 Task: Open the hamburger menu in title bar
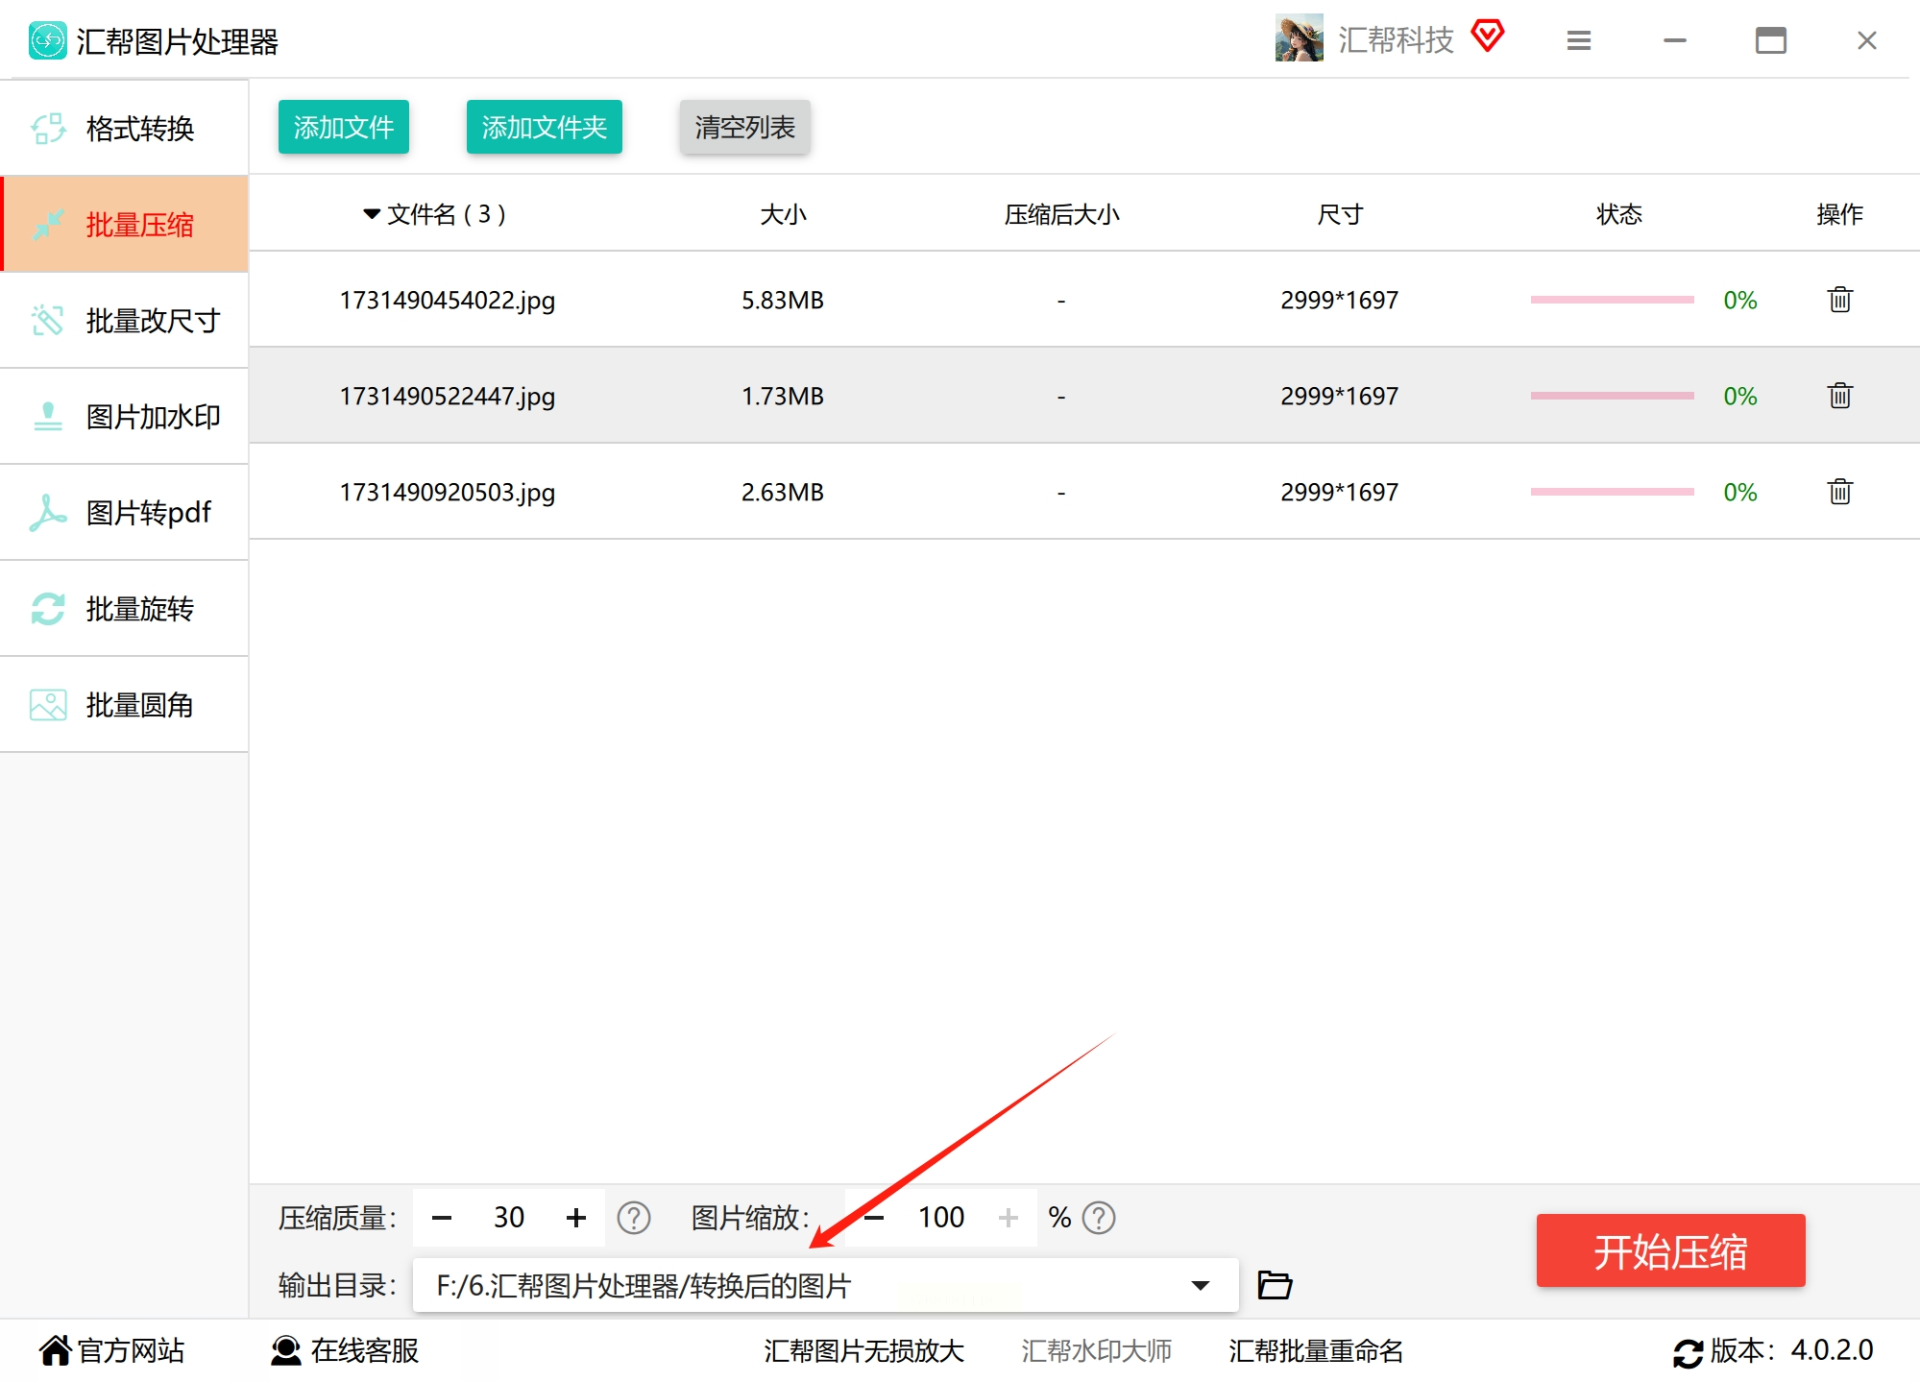coord(1579,40)
